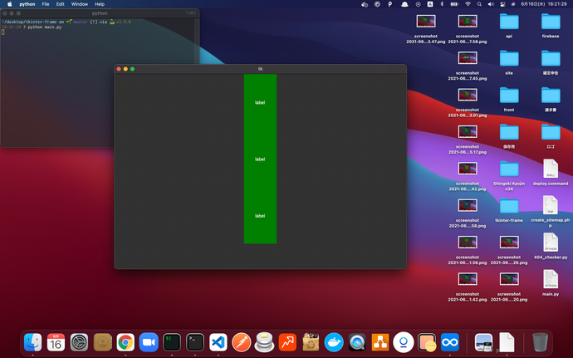Open the Apple menu
Screen dimensions: 573x358
[x=10, y=4]
